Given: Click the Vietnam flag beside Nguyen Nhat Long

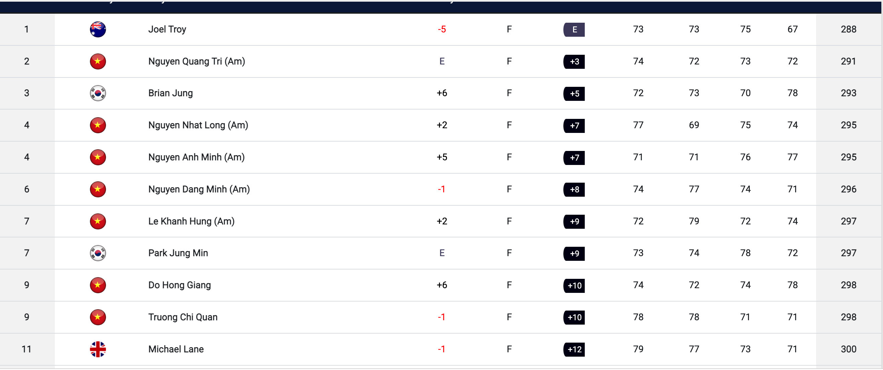Looking at the screenshot, I should pos(98,125).
